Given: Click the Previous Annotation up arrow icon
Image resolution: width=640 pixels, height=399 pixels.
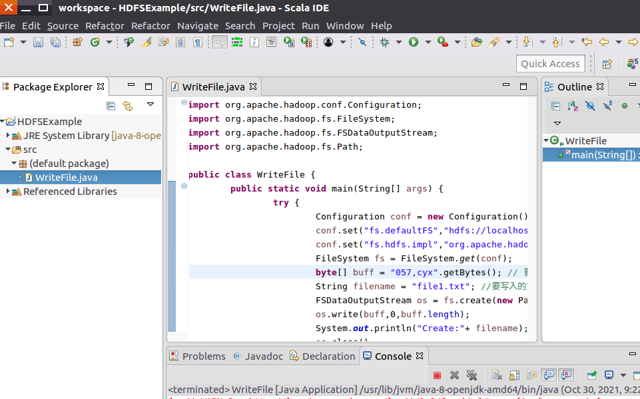Looking at the screenshot, I should 557,42.
